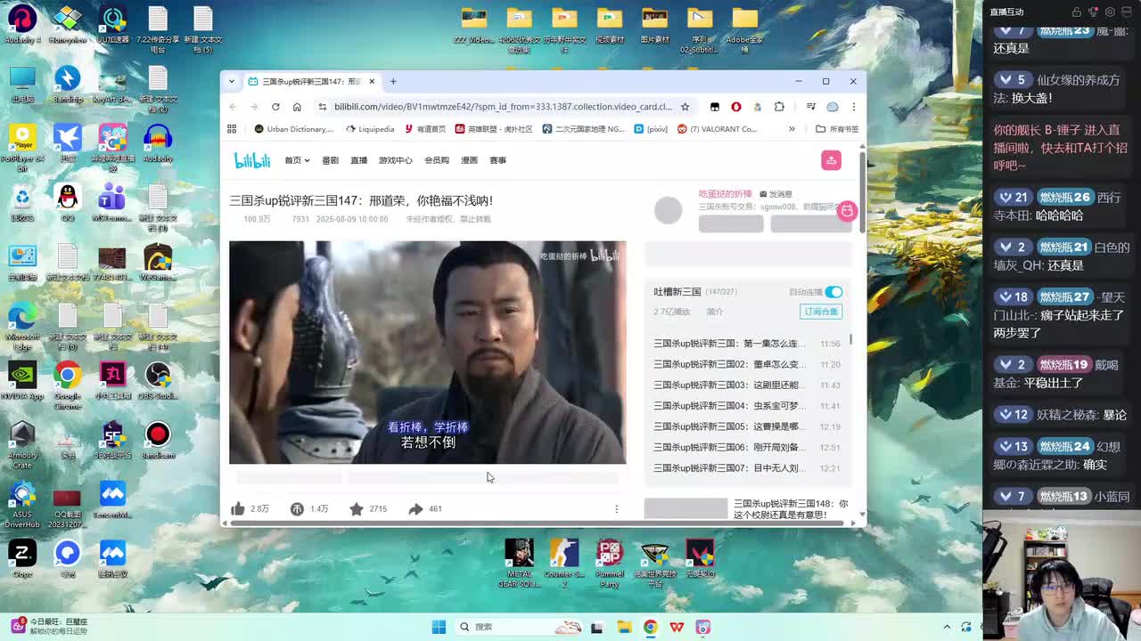Open Urban Dictionary bookmark
Viewport: 1141px width, 641px height.
294,129
